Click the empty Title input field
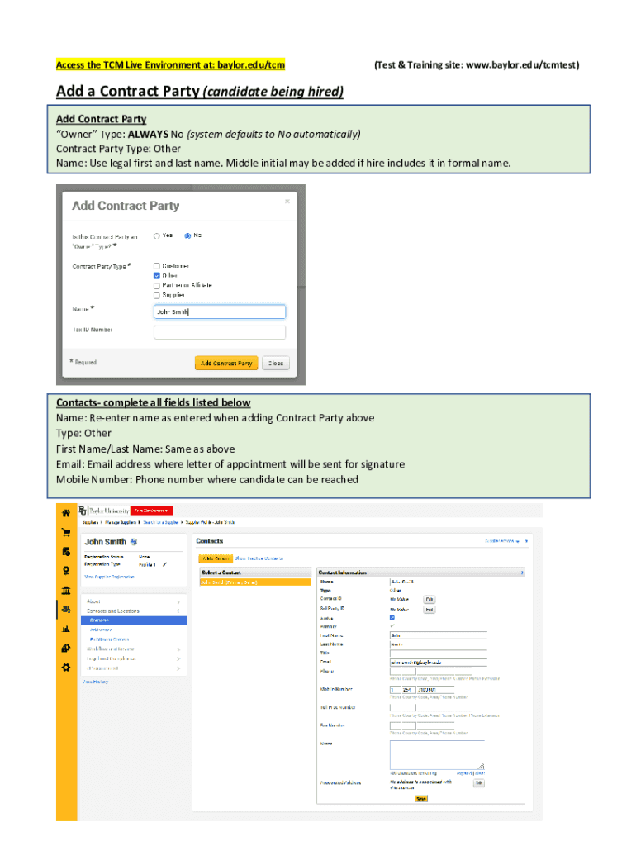 tap(438, 653)
